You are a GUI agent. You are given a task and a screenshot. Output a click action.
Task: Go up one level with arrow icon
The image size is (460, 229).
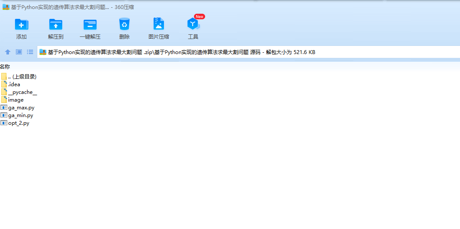click(8, 52)
